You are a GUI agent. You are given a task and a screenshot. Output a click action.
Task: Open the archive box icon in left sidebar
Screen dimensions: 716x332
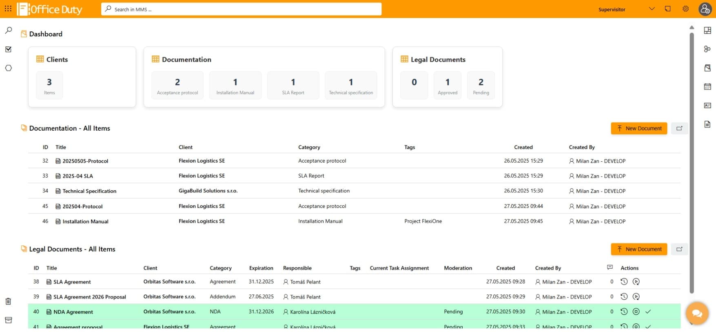(x=8, y=320)
